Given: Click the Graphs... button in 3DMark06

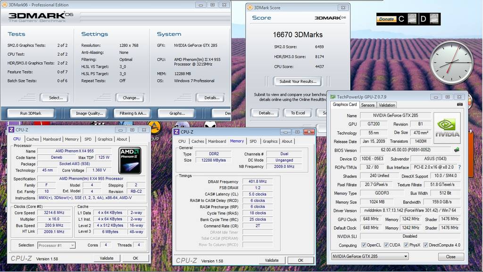Looking at the screenshot, I should pos(177,113).
